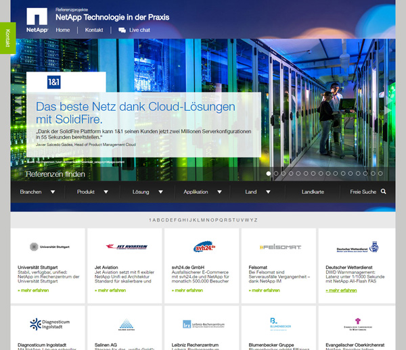Click the Felsomat logo
406x350 pixels.
280,247
